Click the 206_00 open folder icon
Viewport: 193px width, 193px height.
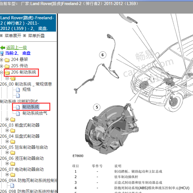[13, 78]
